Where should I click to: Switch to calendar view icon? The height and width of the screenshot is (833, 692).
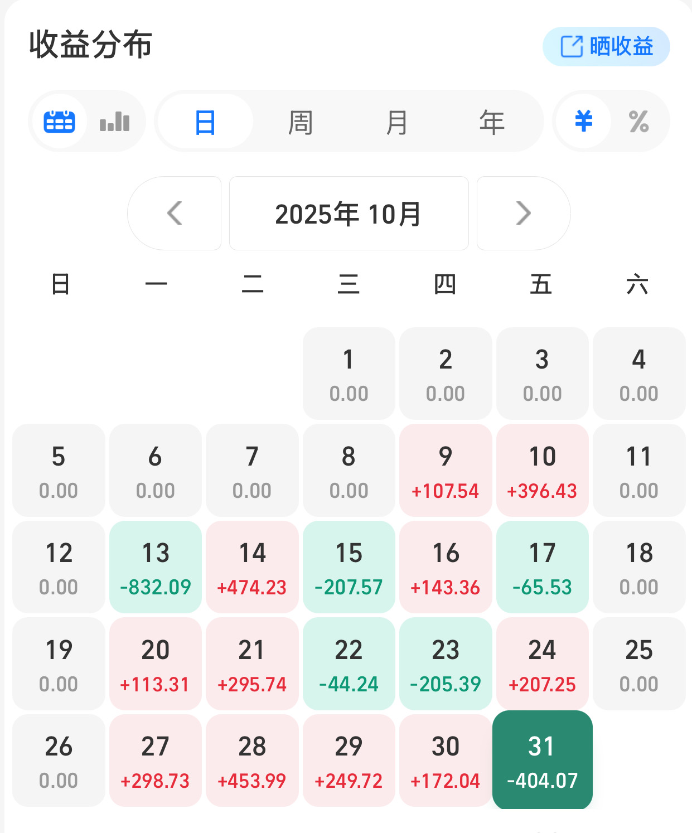click(x=60, y=122)
